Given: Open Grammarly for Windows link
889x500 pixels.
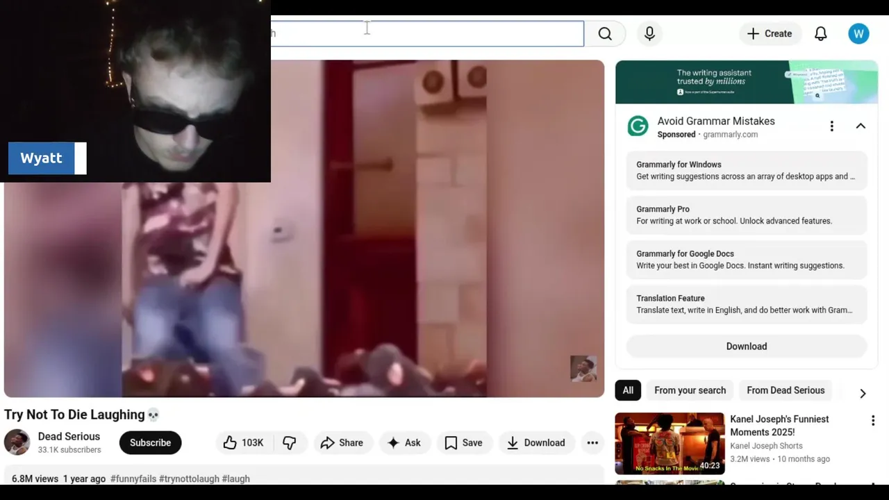Looking at the screenshot, I should 747,170.
